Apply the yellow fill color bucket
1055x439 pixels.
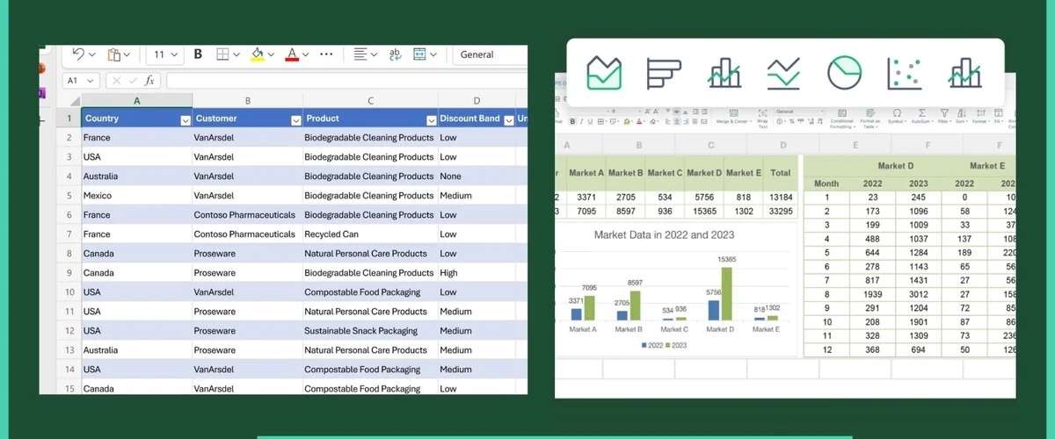click(x=257, y=54)
